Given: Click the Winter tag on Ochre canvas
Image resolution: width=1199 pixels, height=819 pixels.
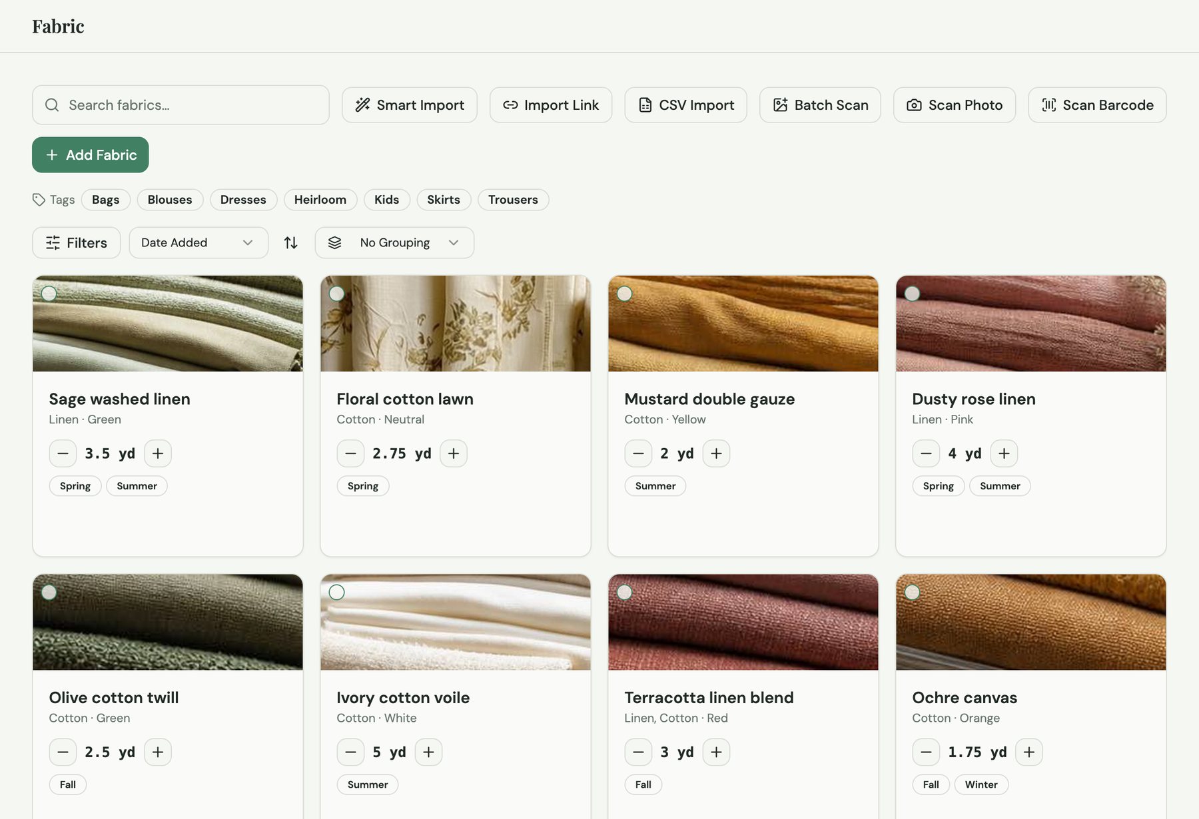Looking at the screenshot, I should click(981, 784).
